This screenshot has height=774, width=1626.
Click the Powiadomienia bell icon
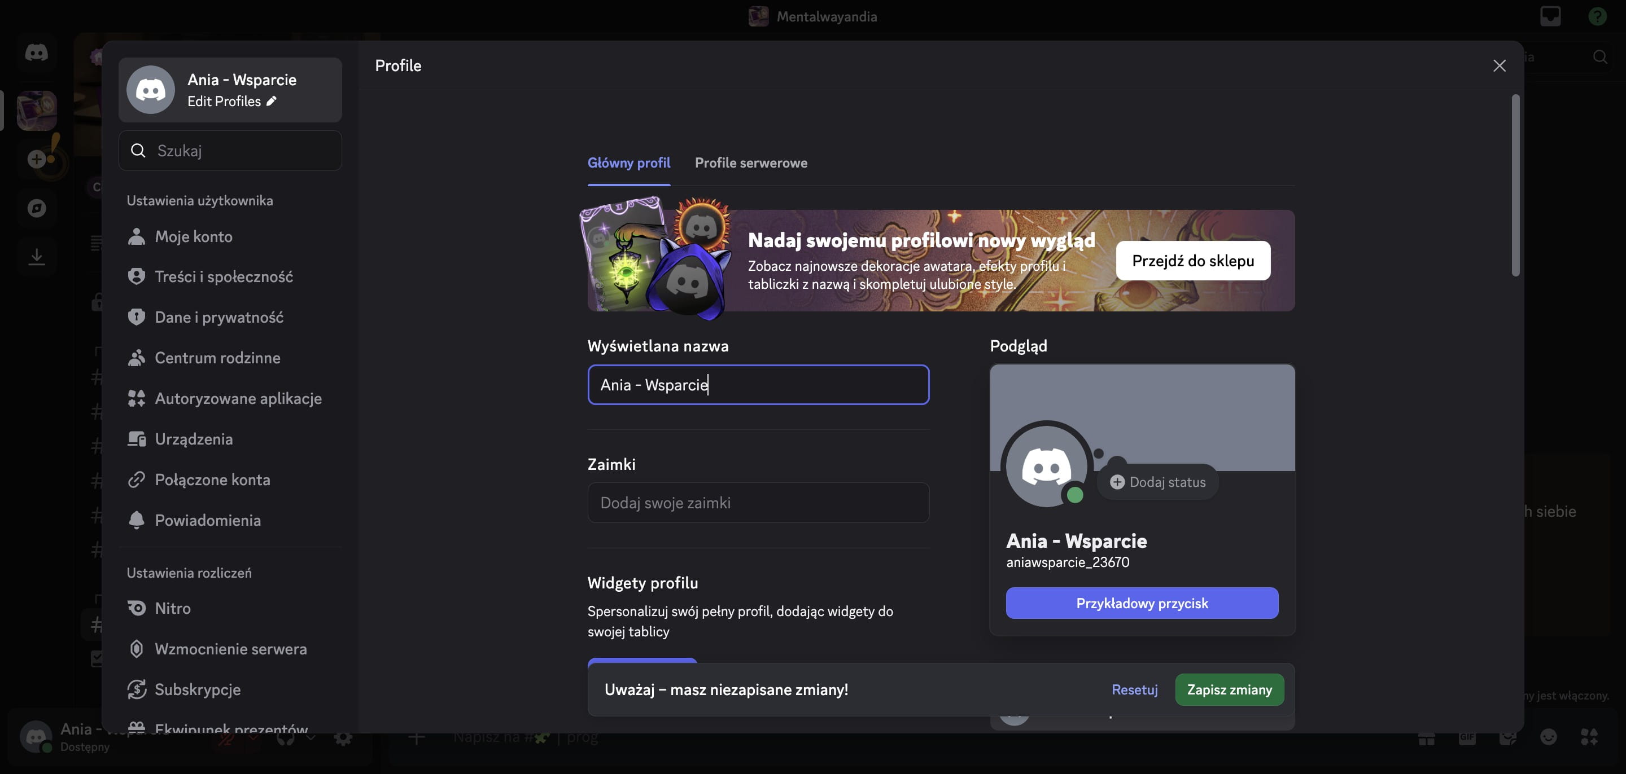136,520
